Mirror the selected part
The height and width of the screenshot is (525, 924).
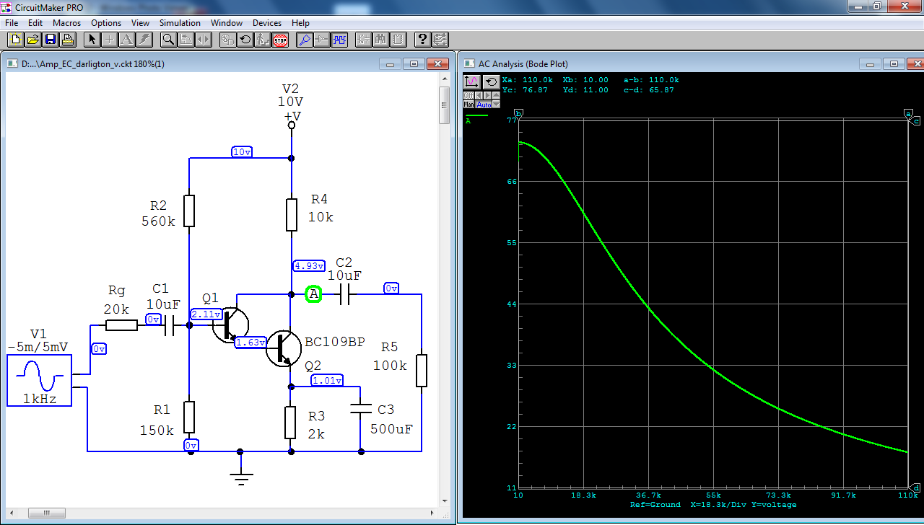[x=203, y=40]
